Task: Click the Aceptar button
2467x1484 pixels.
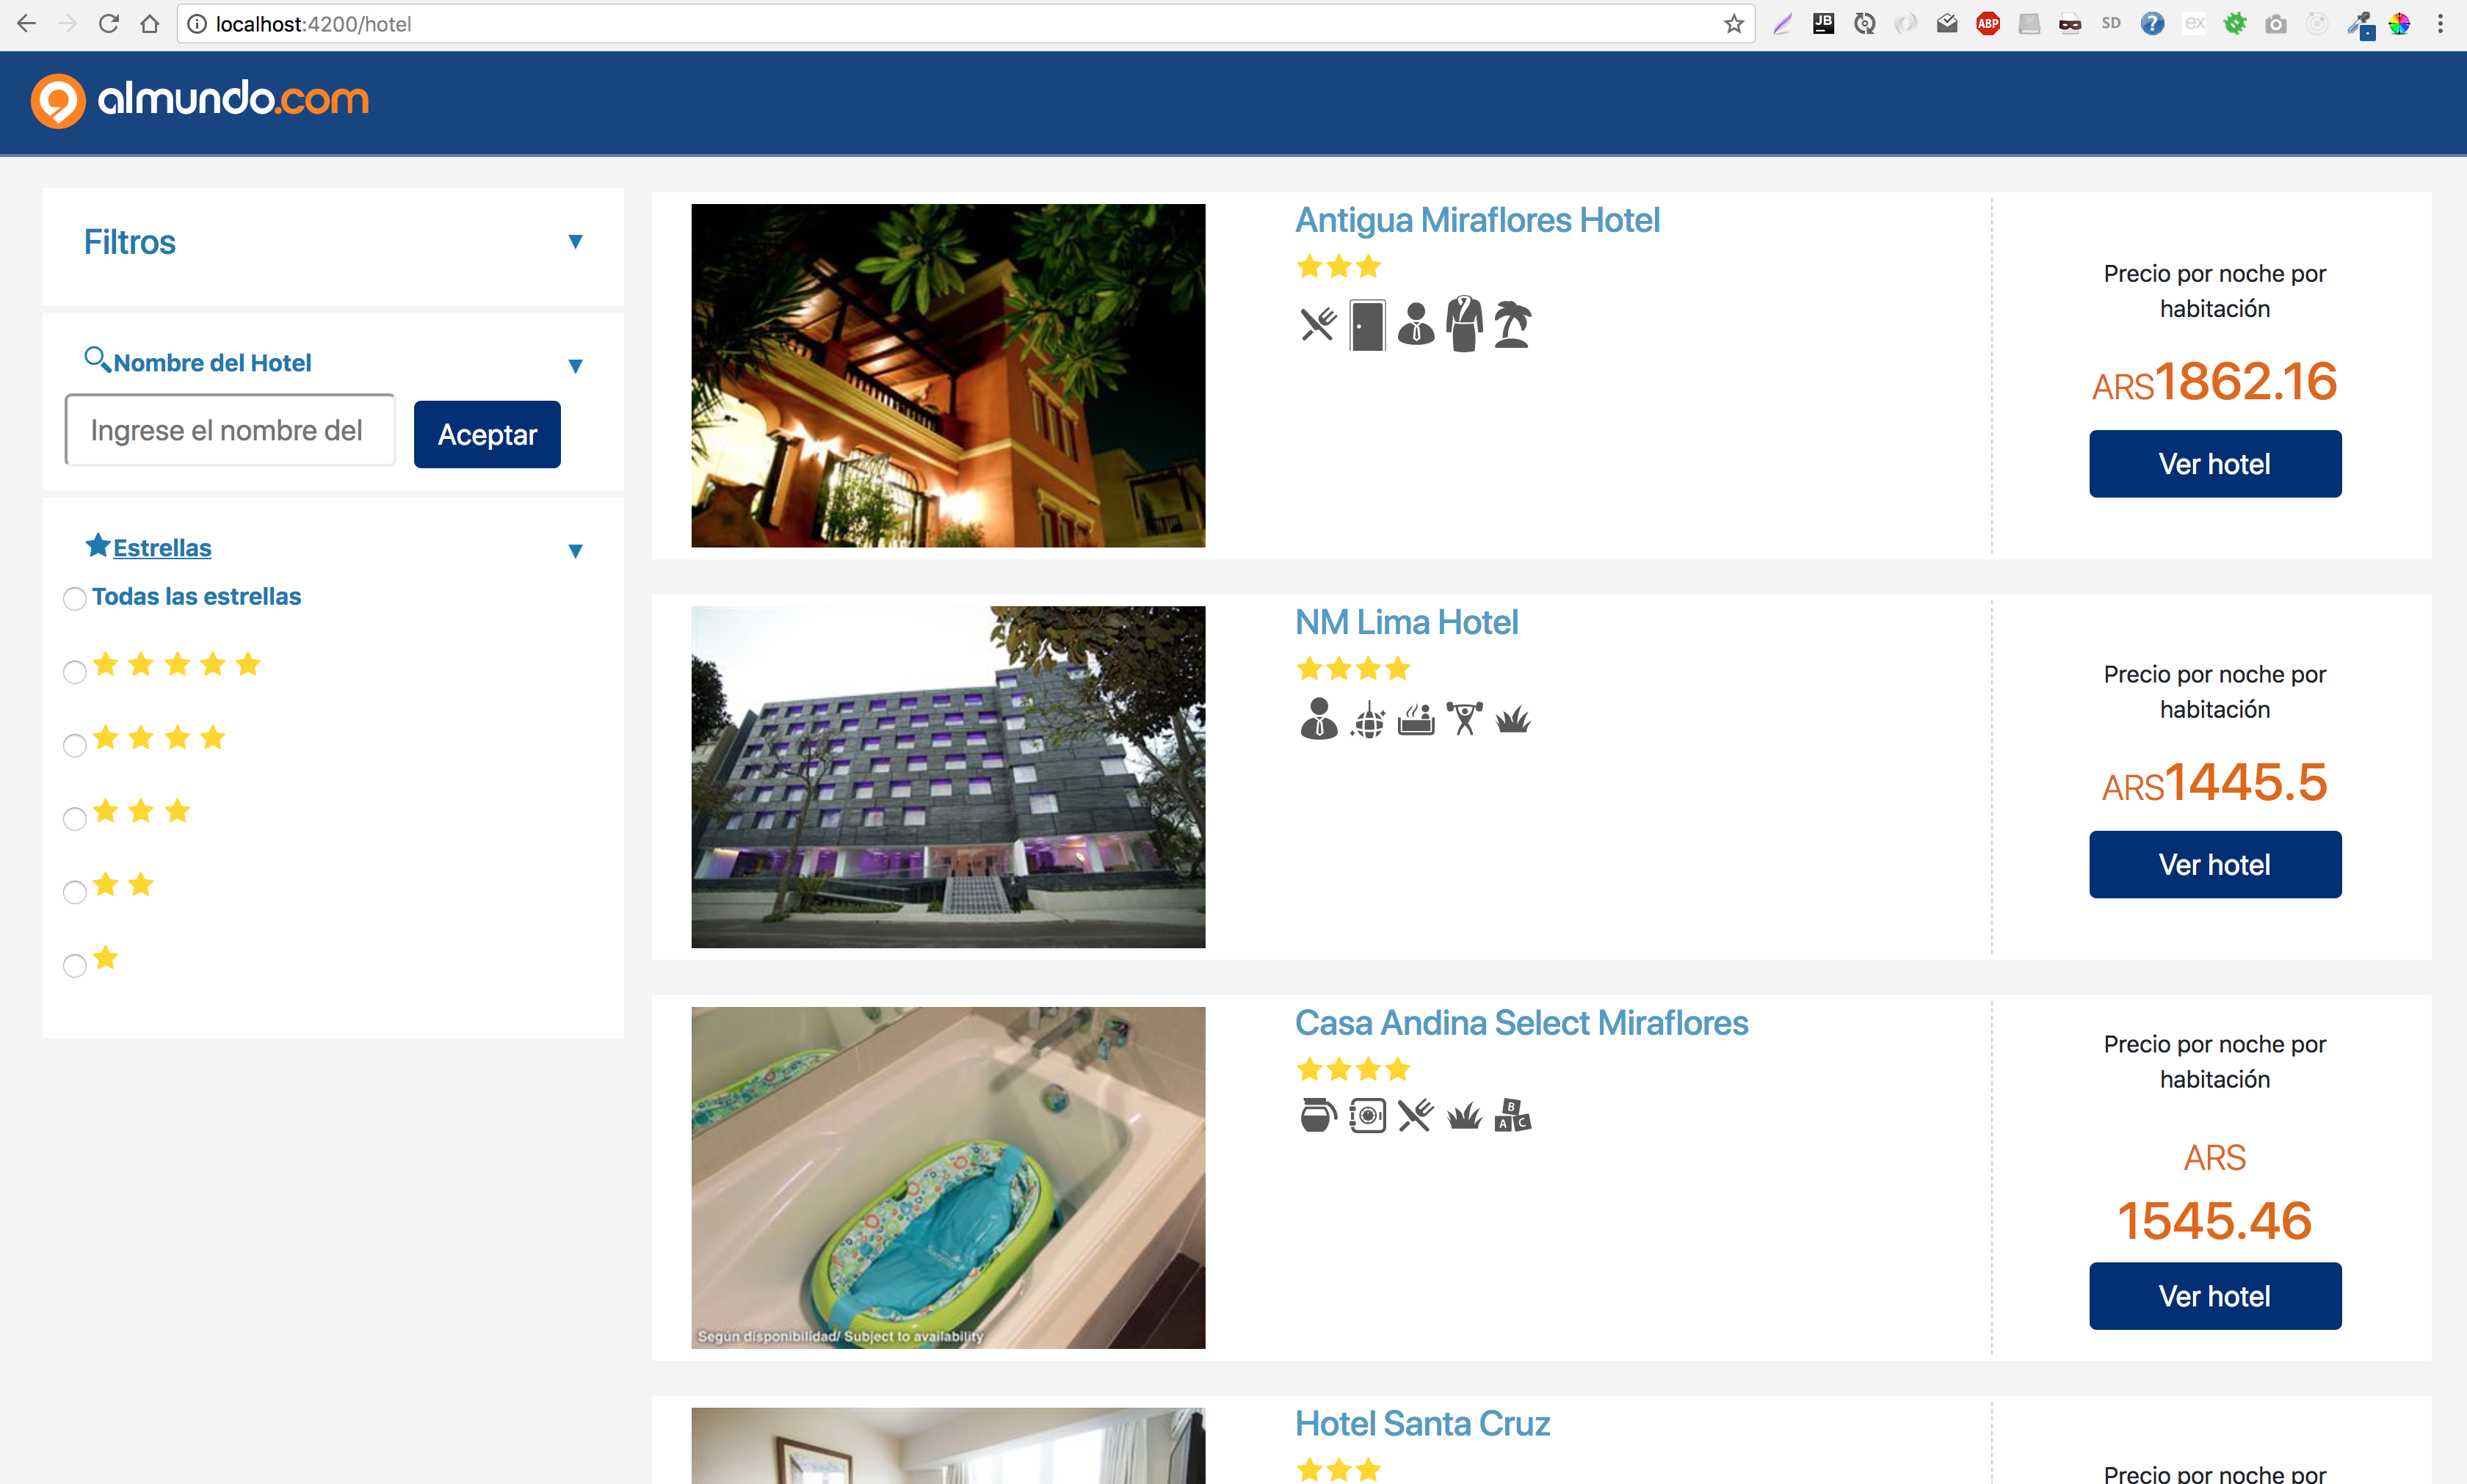Action: (488, 434)
